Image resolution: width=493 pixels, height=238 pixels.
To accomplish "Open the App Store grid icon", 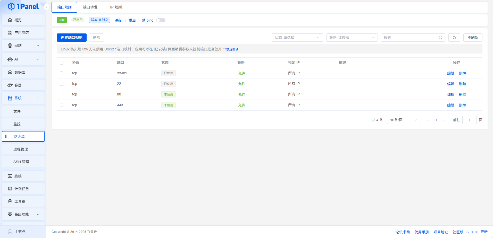I will 10,33.
